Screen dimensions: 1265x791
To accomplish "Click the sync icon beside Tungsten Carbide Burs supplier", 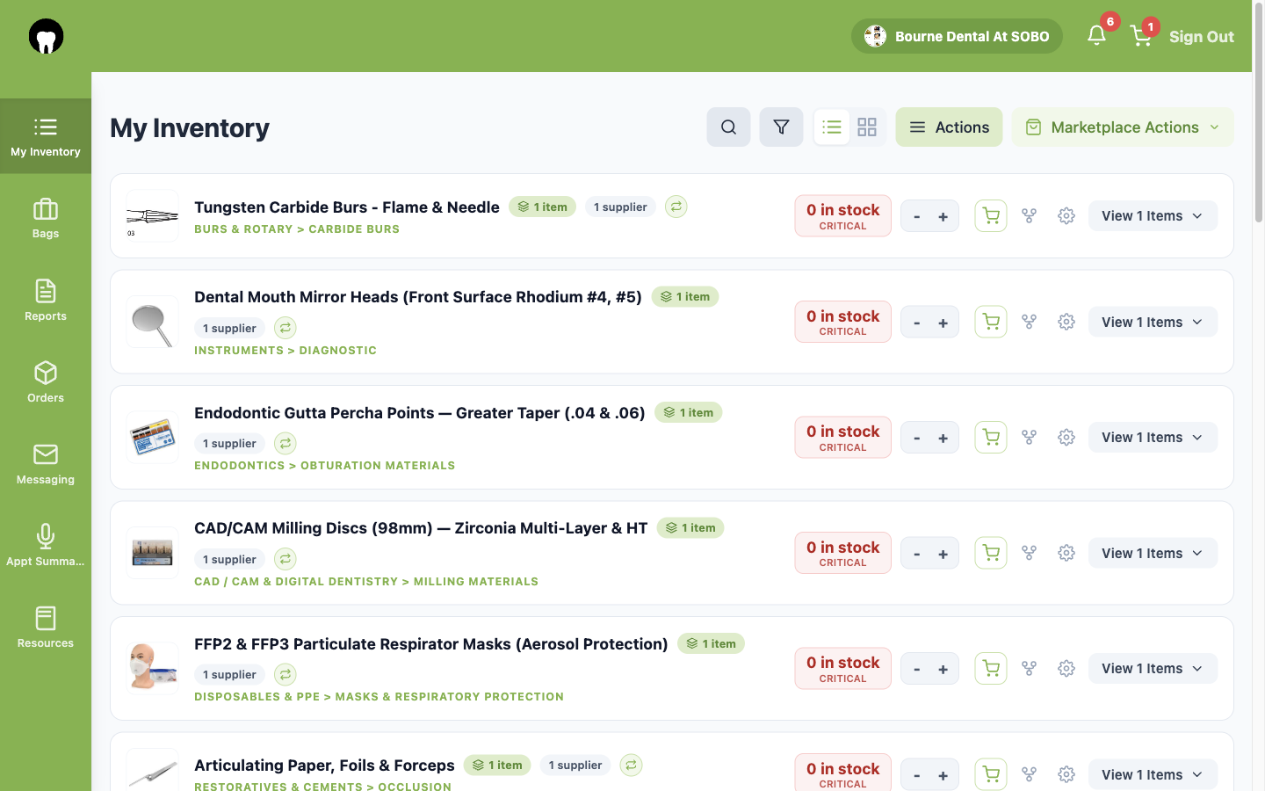I will [x=676, y=207].
